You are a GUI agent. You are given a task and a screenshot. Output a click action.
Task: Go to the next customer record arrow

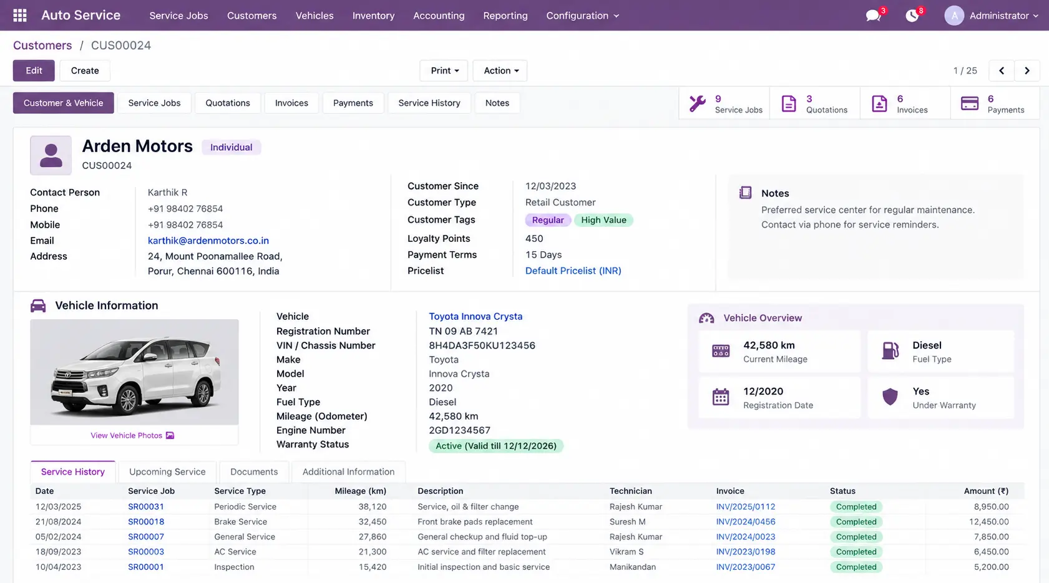point(1027,70)
